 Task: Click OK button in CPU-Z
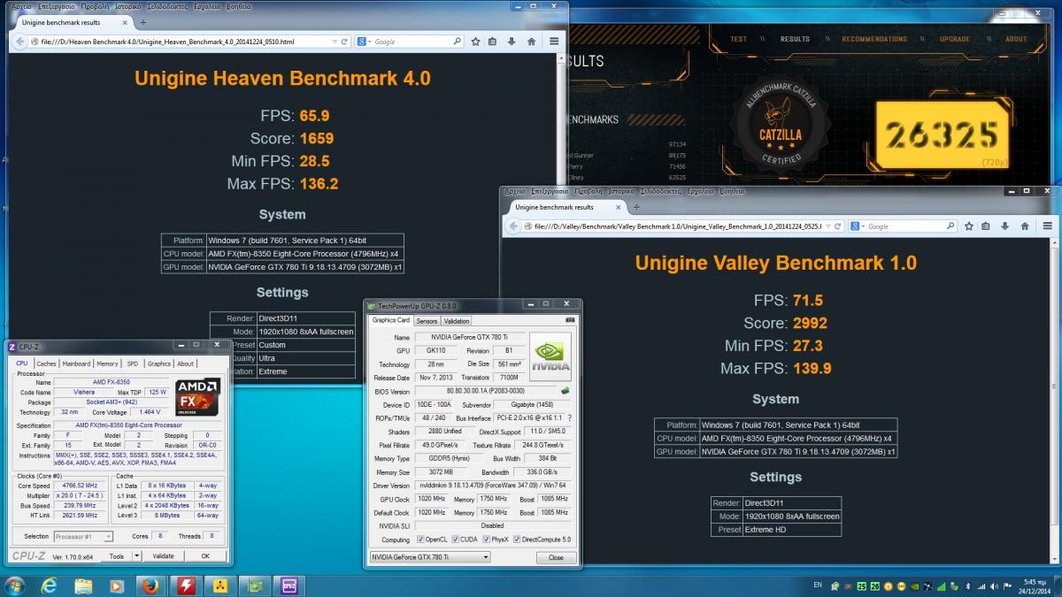[204, 556]
